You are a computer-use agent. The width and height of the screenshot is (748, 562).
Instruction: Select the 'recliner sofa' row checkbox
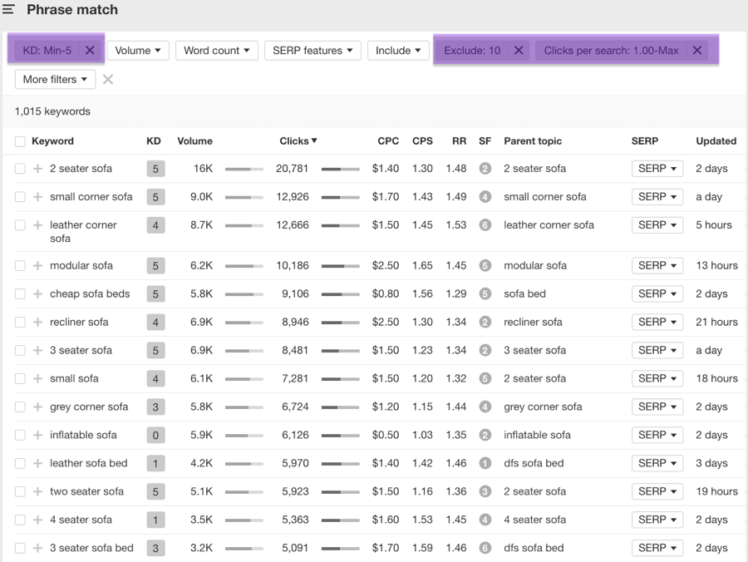[x=20, y=323]
